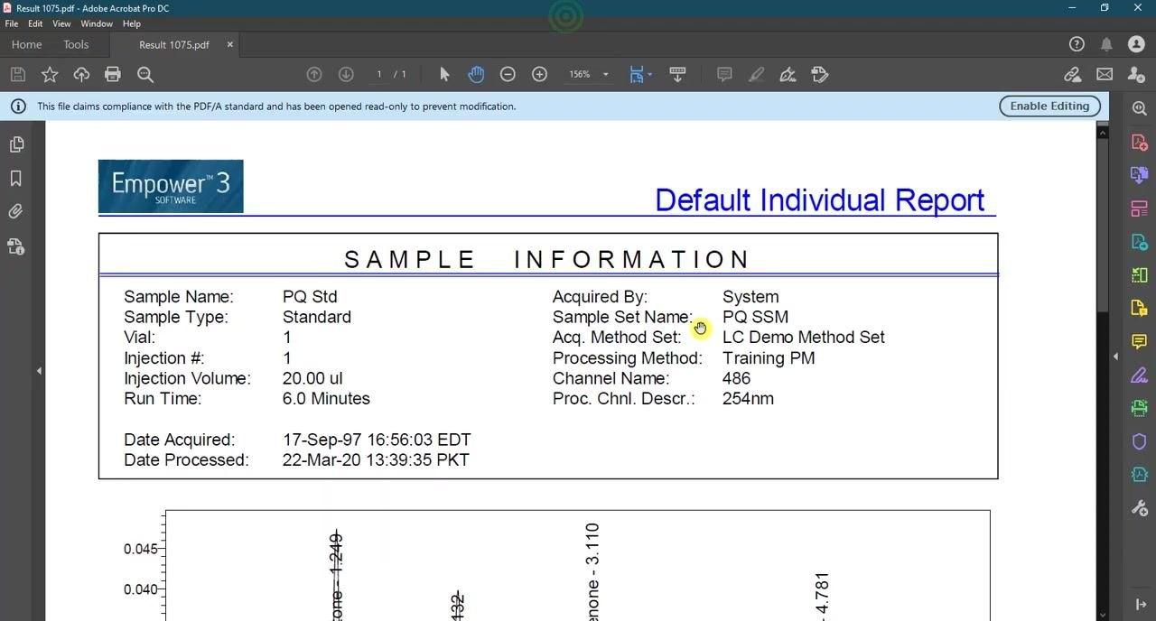Upload the file with the cloud upload icon
Image resolution: width=1156 pixels, height=621 pixels.
point(81,75)
